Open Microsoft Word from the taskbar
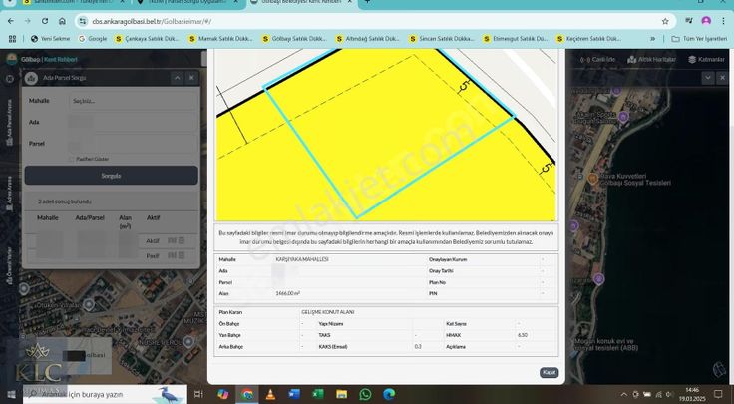734x404 pixels. click(294, 395)
